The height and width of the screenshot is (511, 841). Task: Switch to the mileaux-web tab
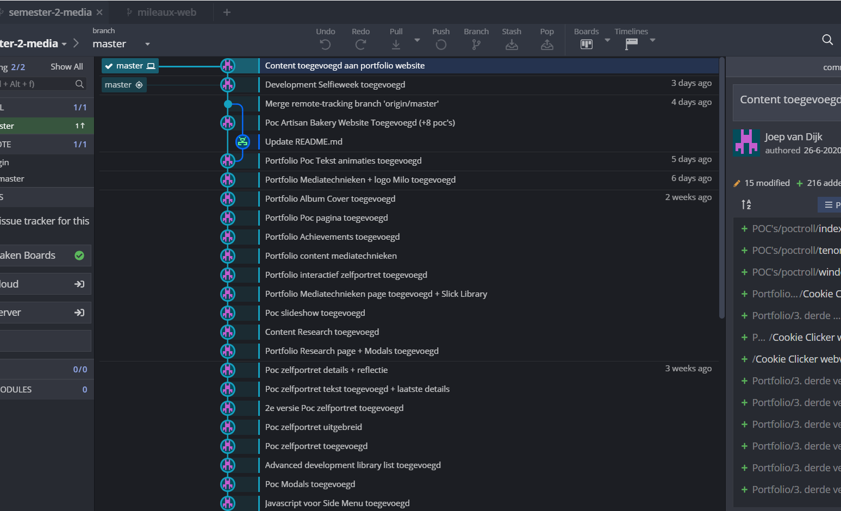[161, 12]
